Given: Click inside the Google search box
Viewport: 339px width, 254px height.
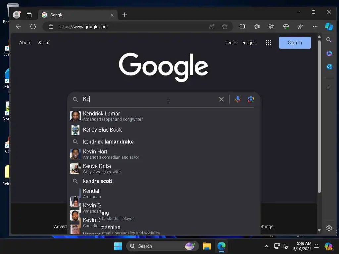Looking at the screenshot, I should [x=149, y=99].
